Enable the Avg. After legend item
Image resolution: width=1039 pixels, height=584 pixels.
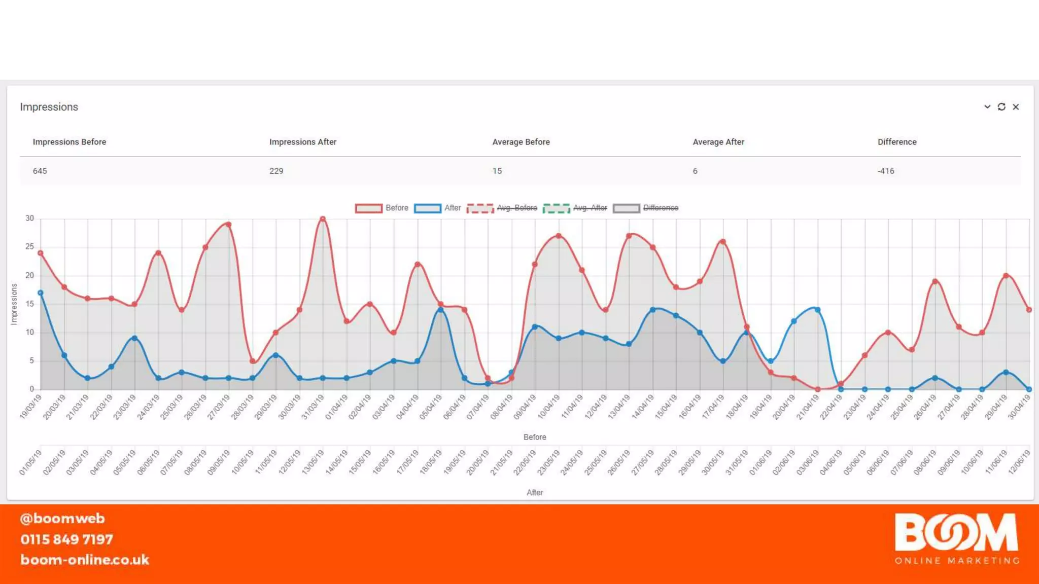point(590,208)
